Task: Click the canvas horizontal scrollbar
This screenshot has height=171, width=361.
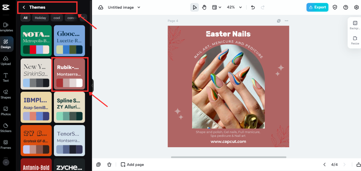Action: coord(228,157)
